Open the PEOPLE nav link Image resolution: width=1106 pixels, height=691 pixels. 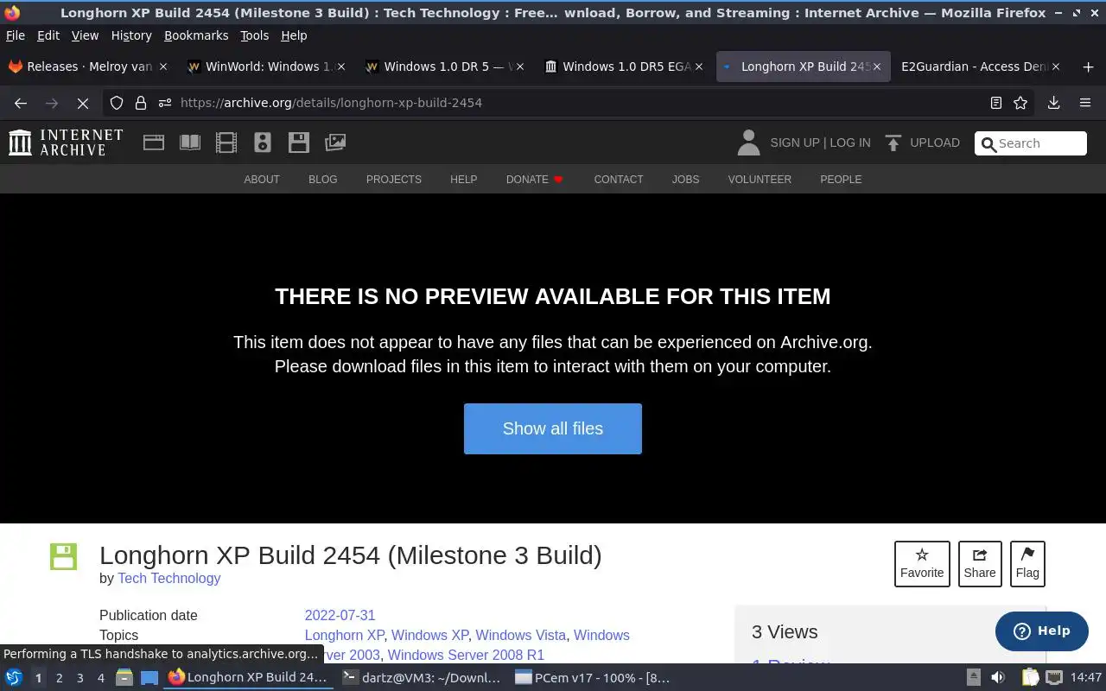click(841, 180)
